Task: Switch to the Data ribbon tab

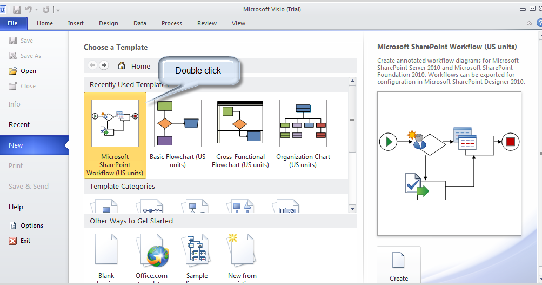Action: pos(140,23)
